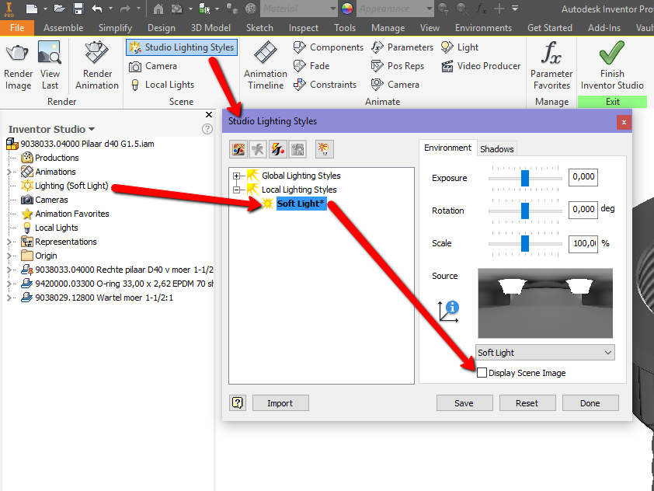Click the Done button
Viewport: 654px width, 491px height.
[590, 403]
